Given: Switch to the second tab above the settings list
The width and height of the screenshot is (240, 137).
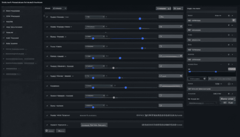Looking at the screenshot, I should [x=59, y=8].
